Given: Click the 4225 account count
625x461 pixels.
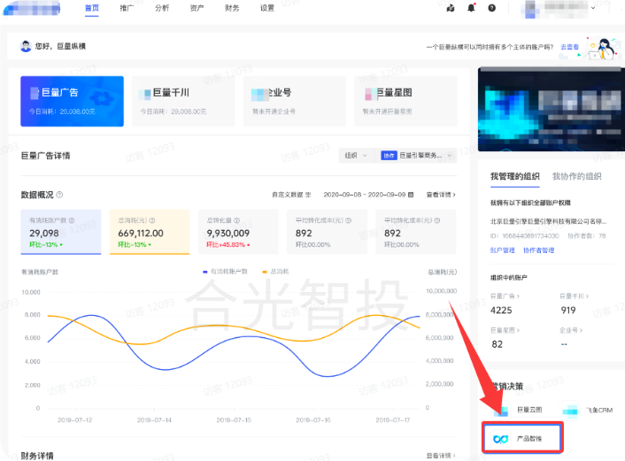Looking at the screenshot, I should coord(501,311).
